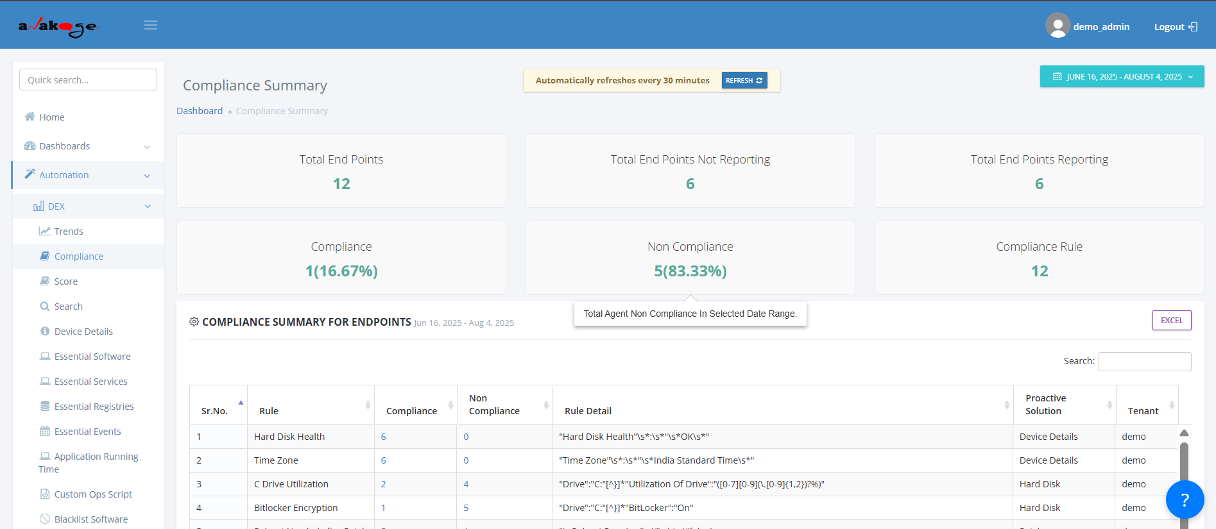Click the Blacklist Software ban icon
1216x529 pixels.
pyautogui.click(x=45, y=519)
